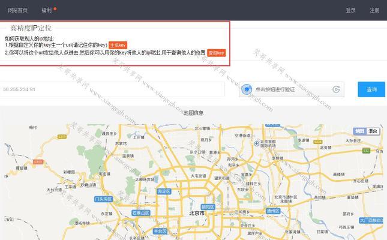Open the 福利 menu item
This screenshot has height=240, width=387.
[46, 10]
